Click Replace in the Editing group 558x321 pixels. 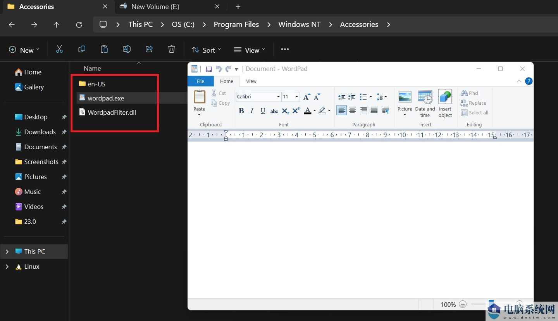tap(474, 103)
